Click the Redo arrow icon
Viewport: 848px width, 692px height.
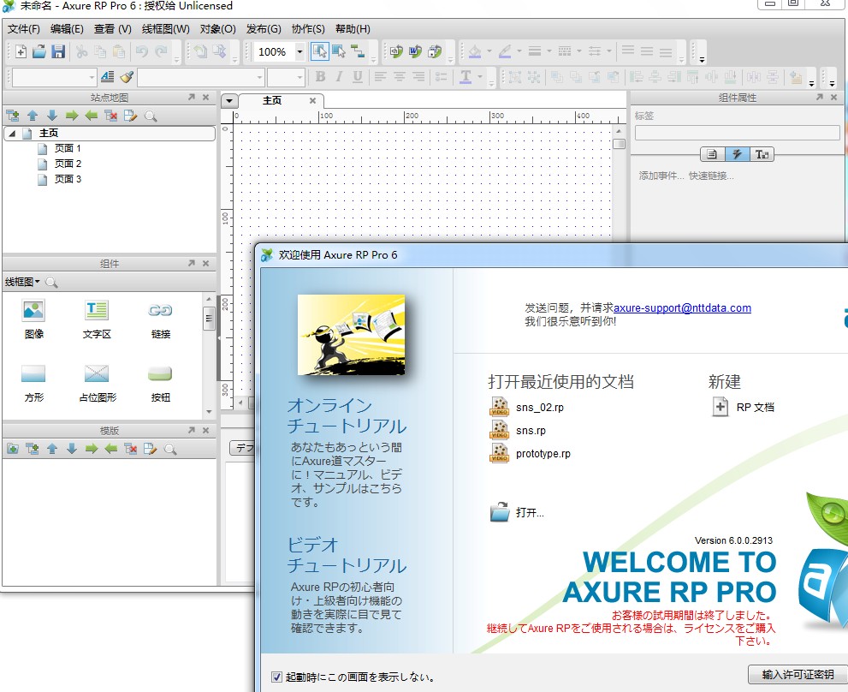pyautogui.click(x=161, y=52)
